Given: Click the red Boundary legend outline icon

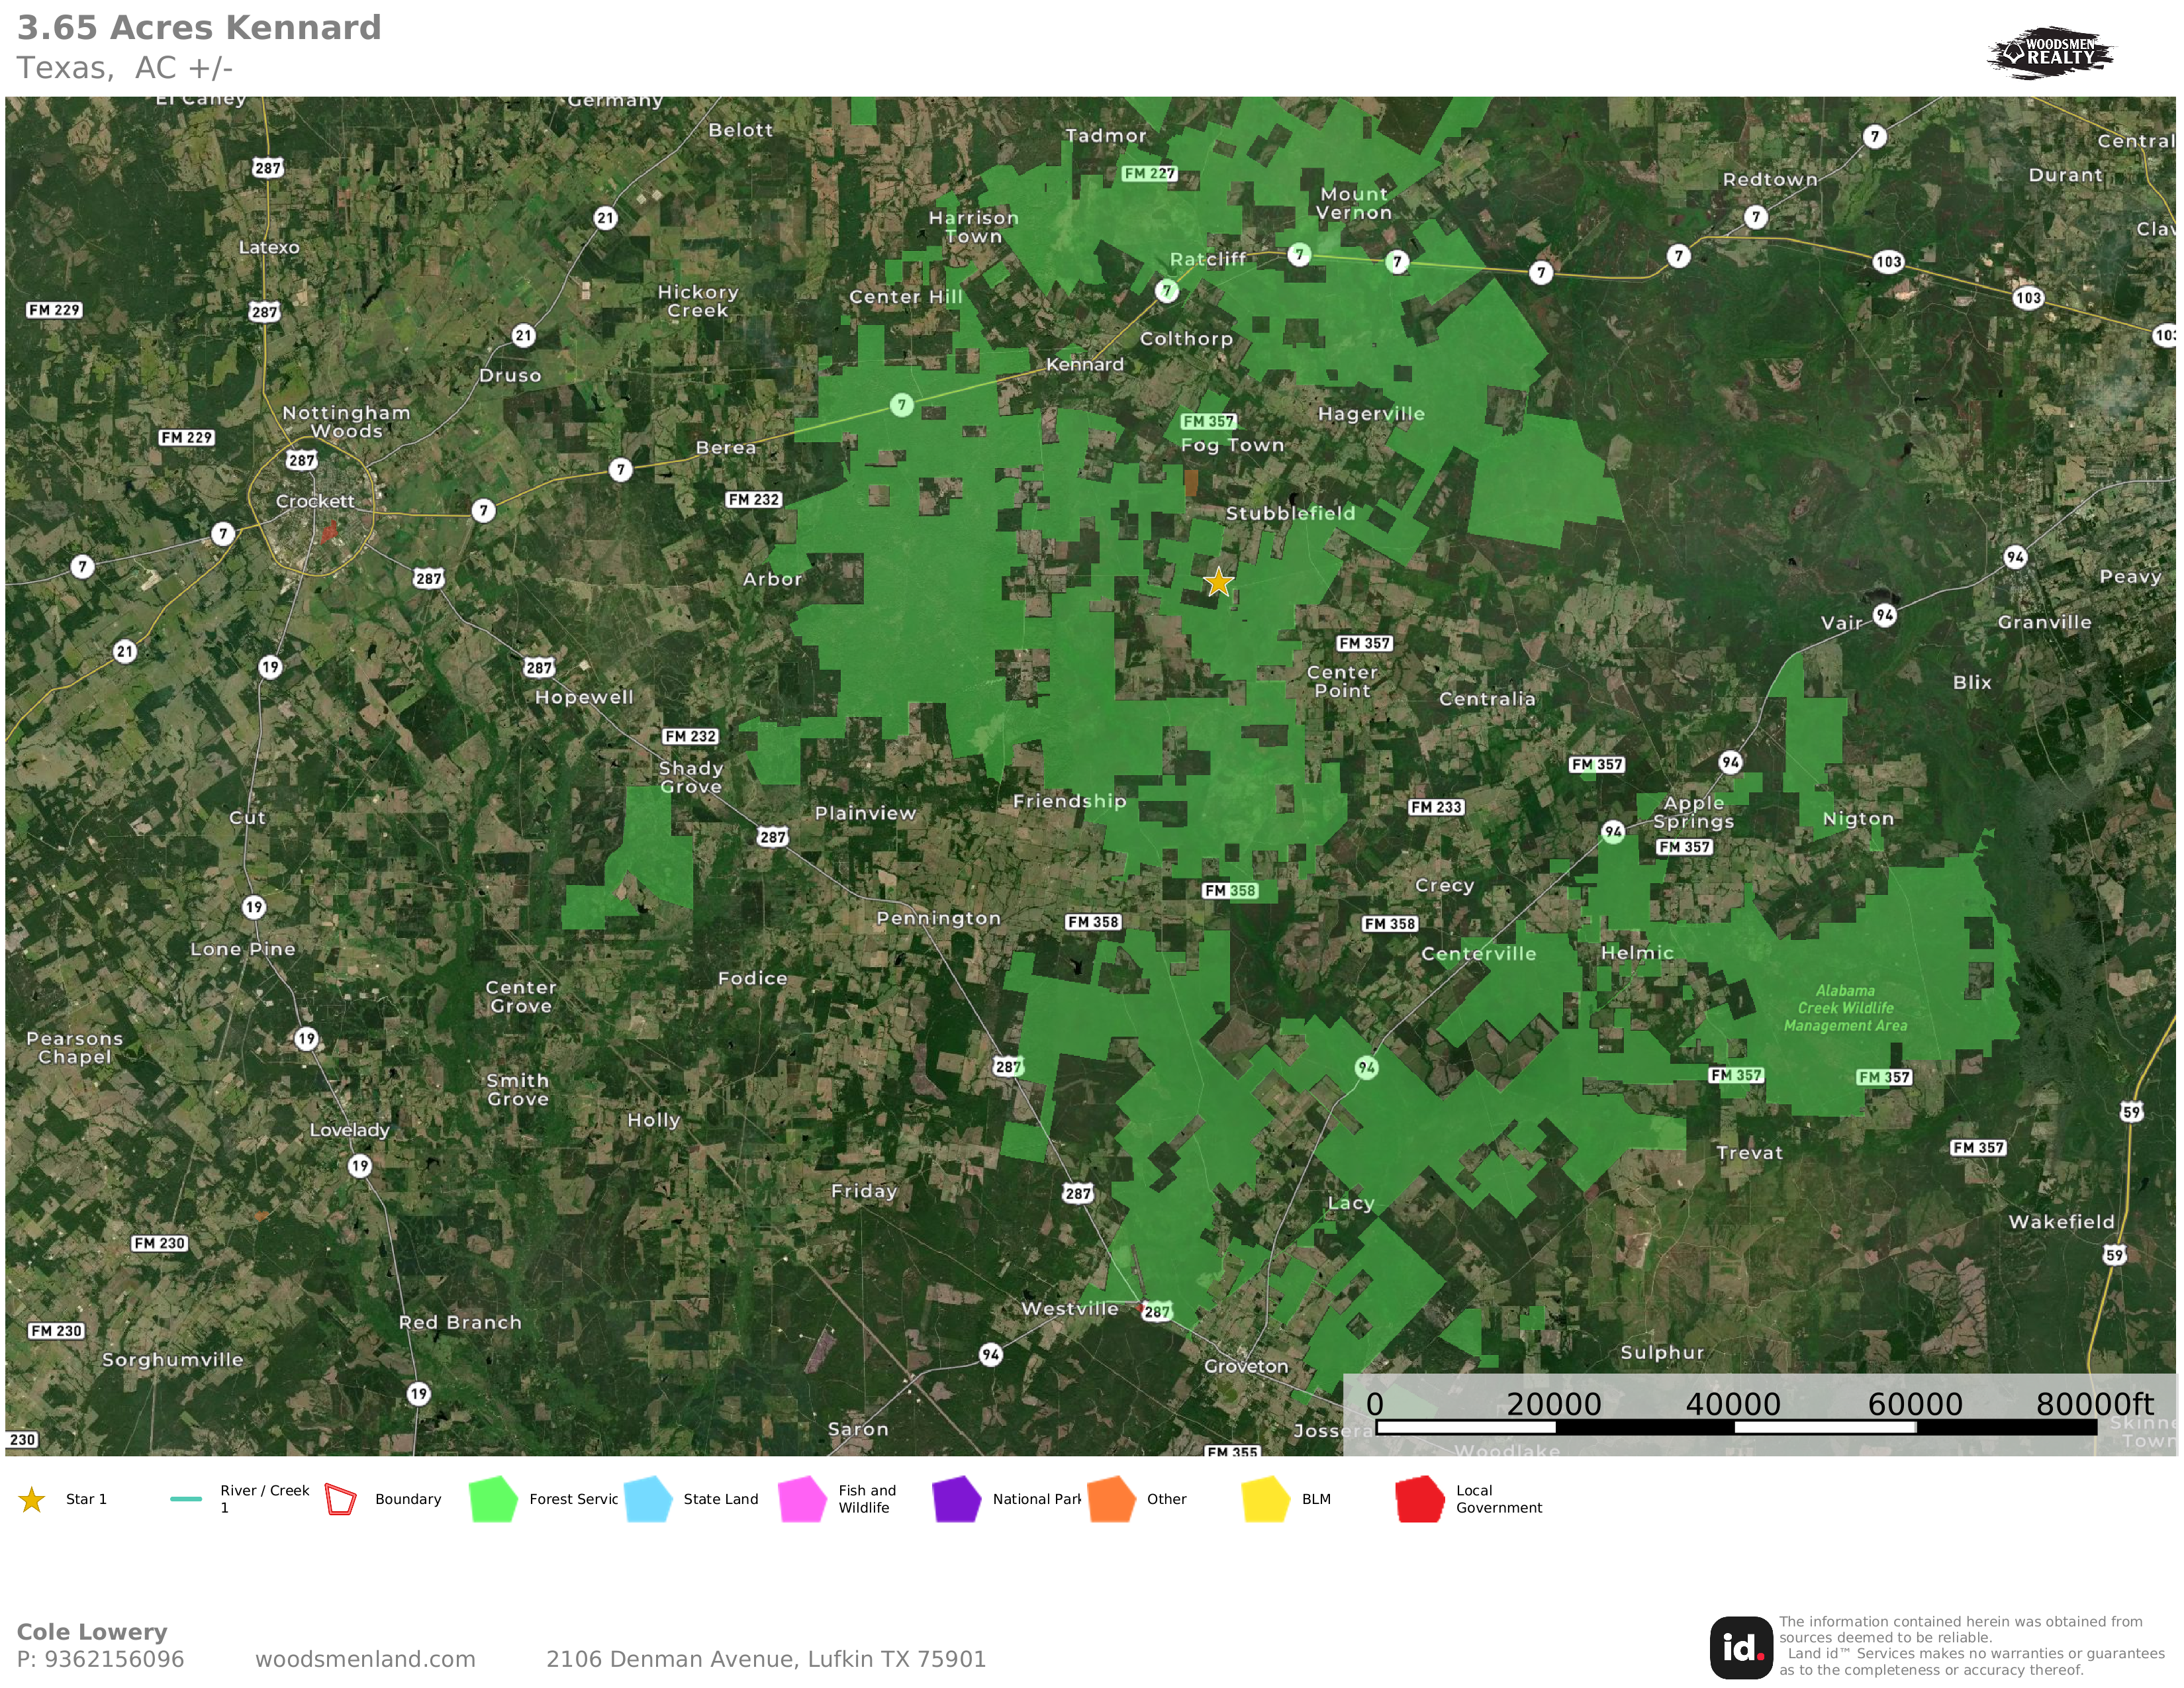Looking at the screenshot, I should pos(340,1499).
